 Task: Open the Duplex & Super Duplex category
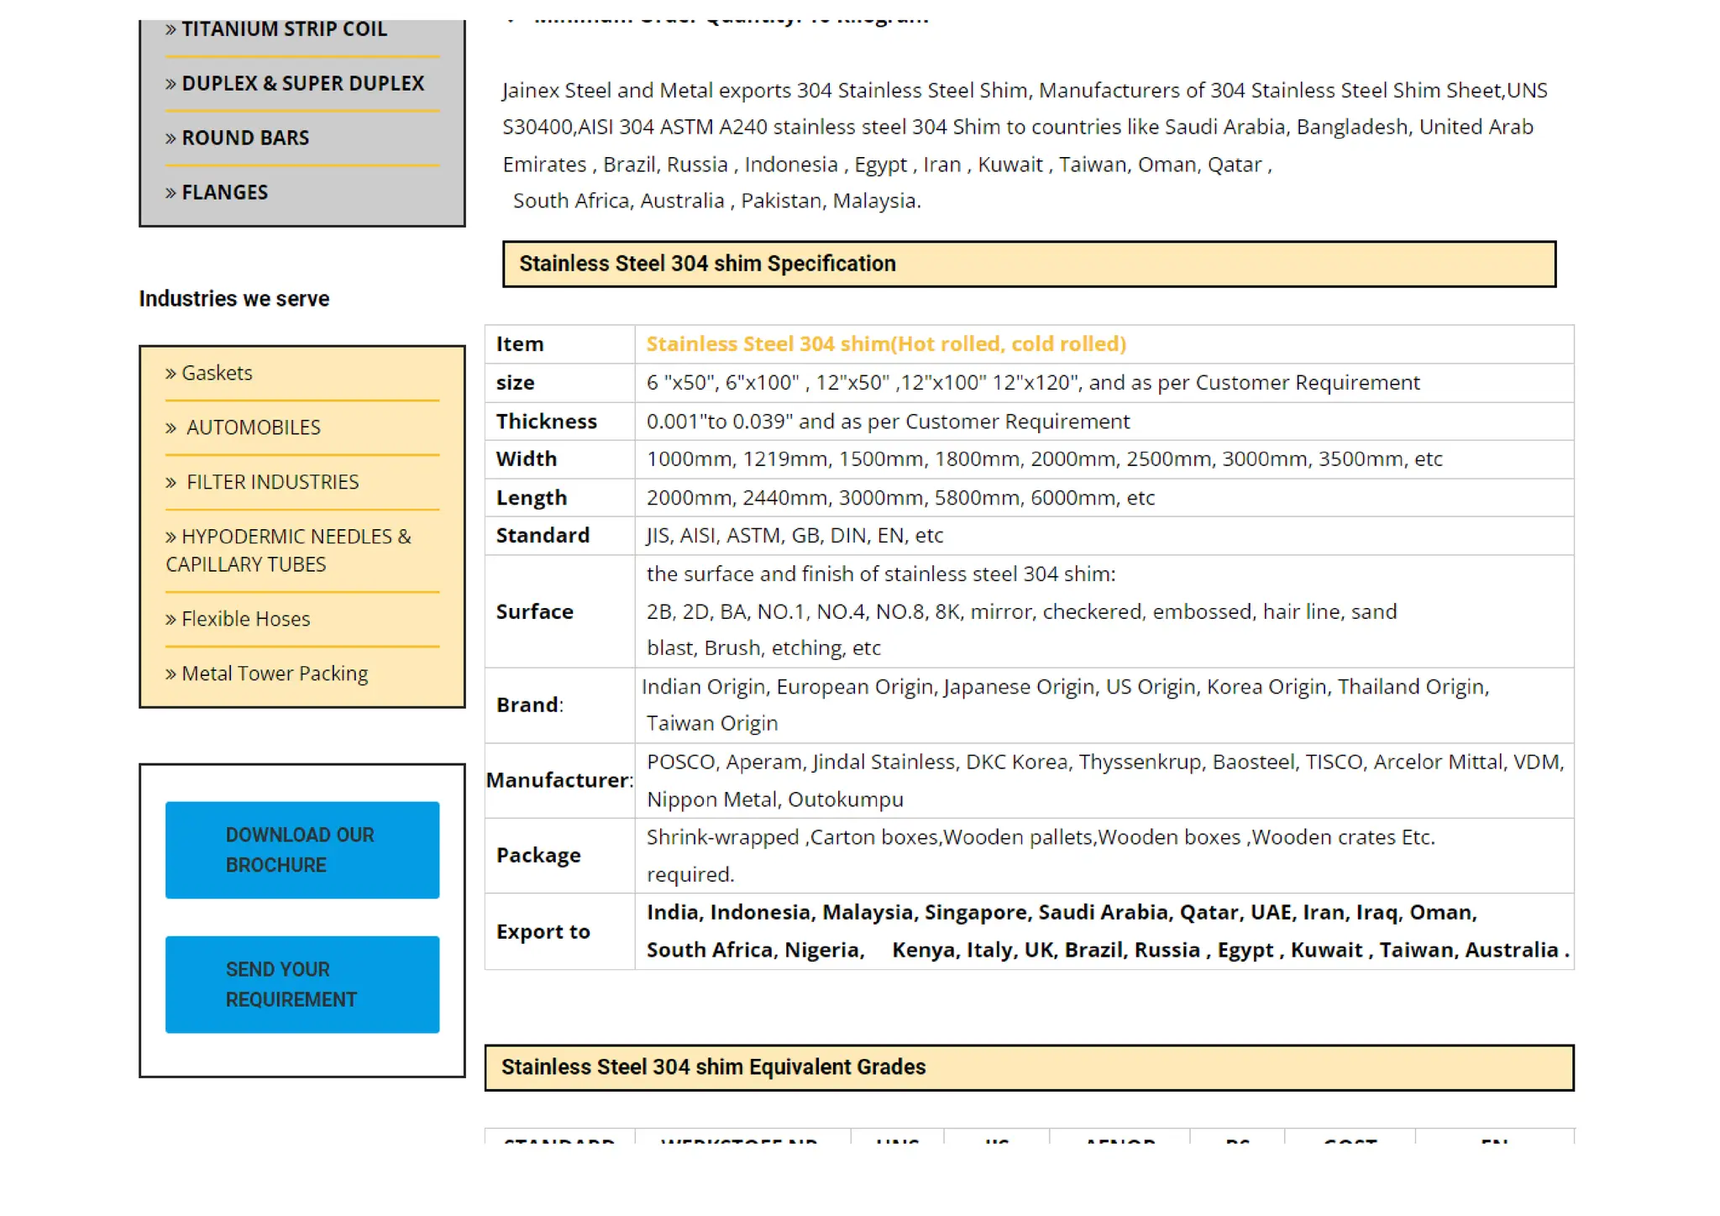pos(302,83)
